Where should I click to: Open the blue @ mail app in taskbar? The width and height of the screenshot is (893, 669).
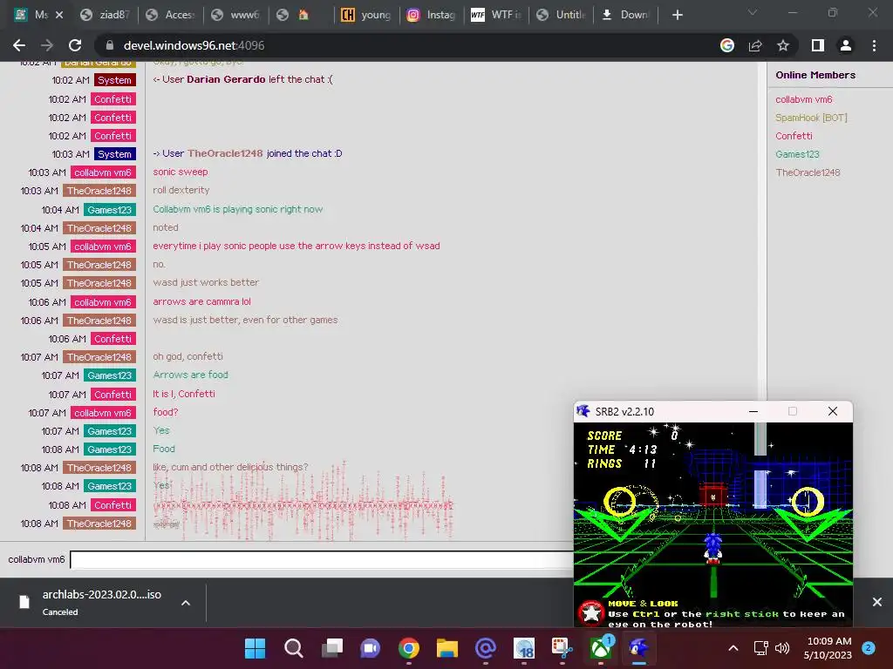click(x=485, y=648)
